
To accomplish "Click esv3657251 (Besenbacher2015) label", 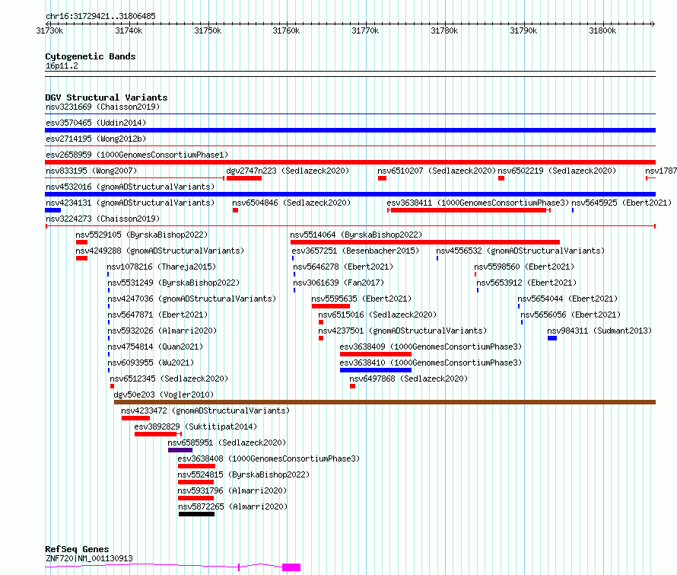I will [x=355, y=251].
